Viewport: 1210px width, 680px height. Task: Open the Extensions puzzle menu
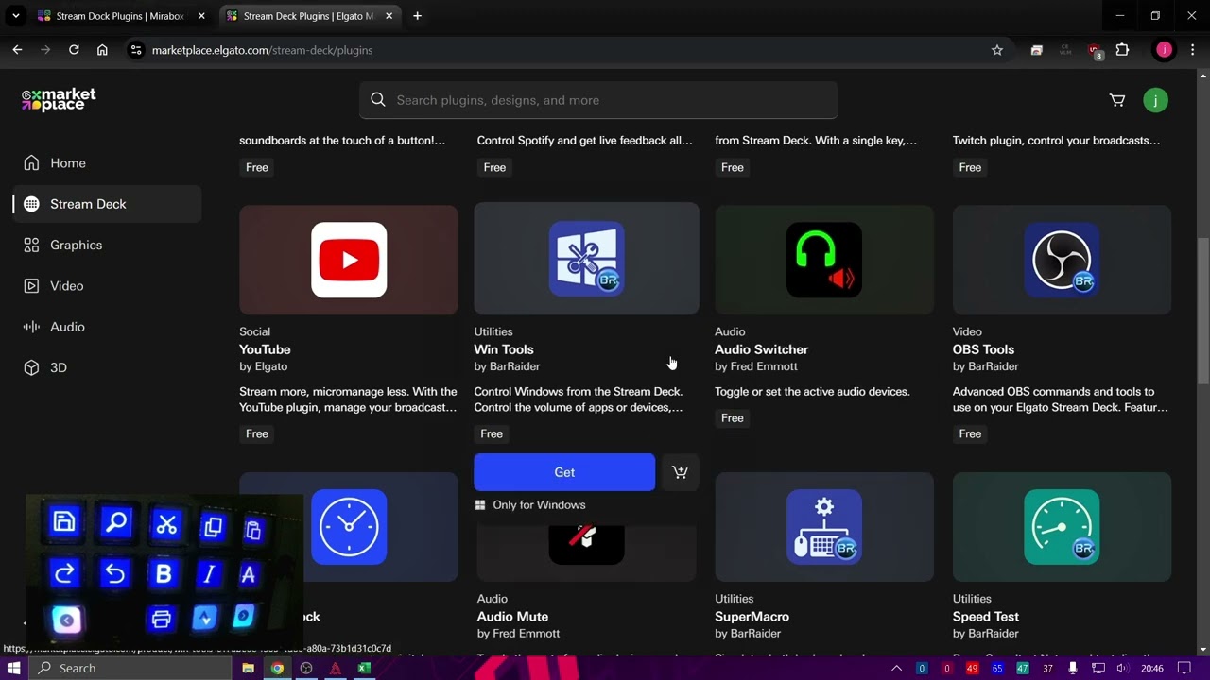[1122, 50]
